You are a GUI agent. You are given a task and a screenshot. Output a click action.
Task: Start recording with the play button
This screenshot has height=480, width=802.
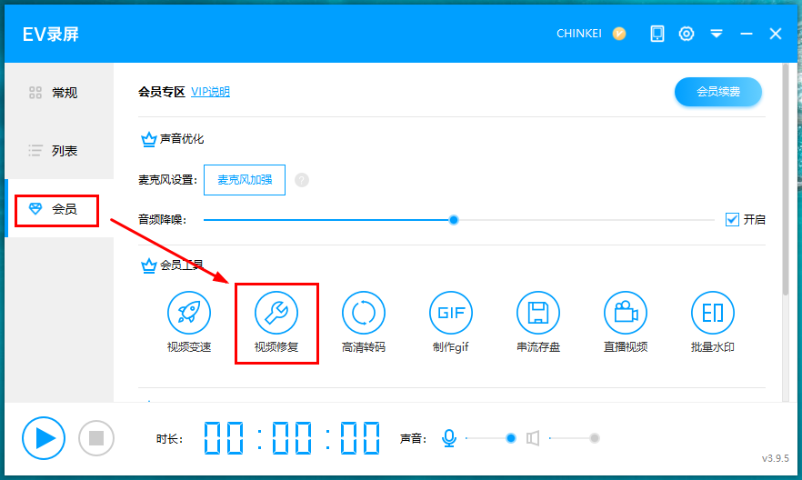(44, 438)
